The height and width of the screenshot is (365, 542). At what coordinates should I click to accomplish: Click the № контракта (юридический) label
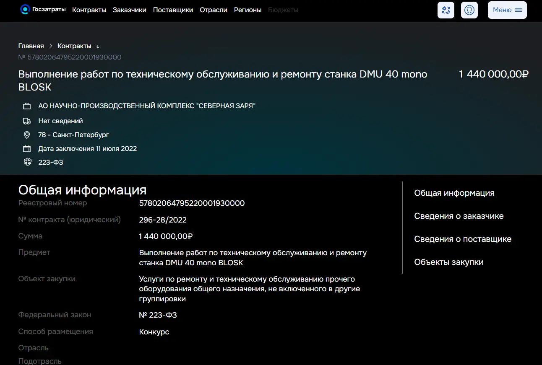click(70, 220)
